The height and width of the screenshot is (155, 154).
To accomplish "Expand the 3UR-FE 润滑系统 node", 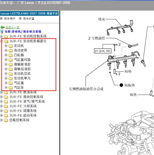I will point(1,111).
